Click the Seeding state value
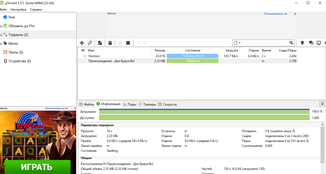The width and height of the screenshot is (326, 174). pos(112,151)
